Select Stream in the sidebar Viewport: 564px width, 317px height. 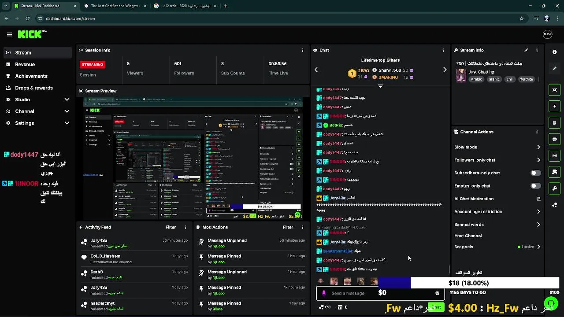(37, 52)
